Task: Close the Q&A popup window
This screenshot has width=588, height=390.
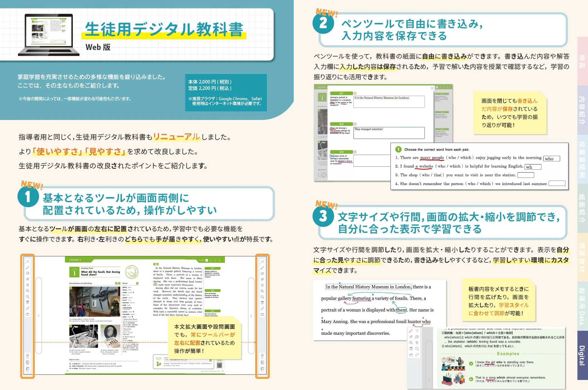Action: click(432, 88)
